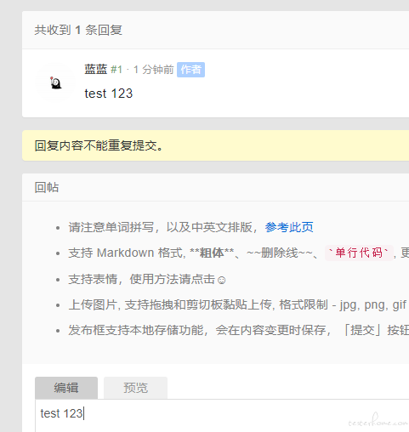409x432 pixels.
Task: Select the `单行代码` inline code sample
Action: [x=359, y=253]
